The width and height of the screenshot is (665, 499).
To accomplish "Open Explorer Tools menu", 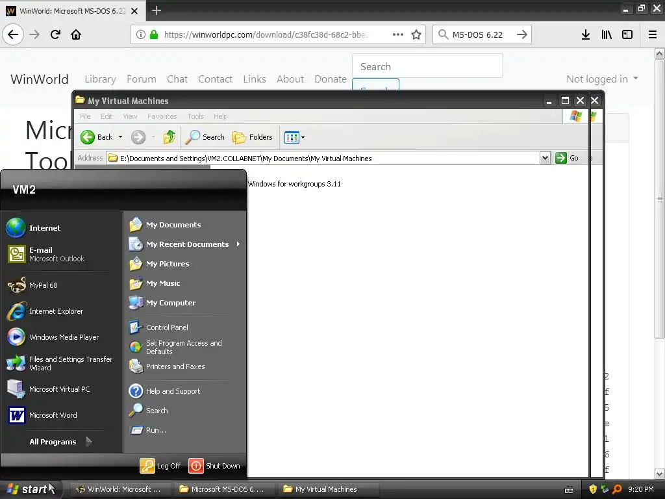I will (x=195, y=116).
